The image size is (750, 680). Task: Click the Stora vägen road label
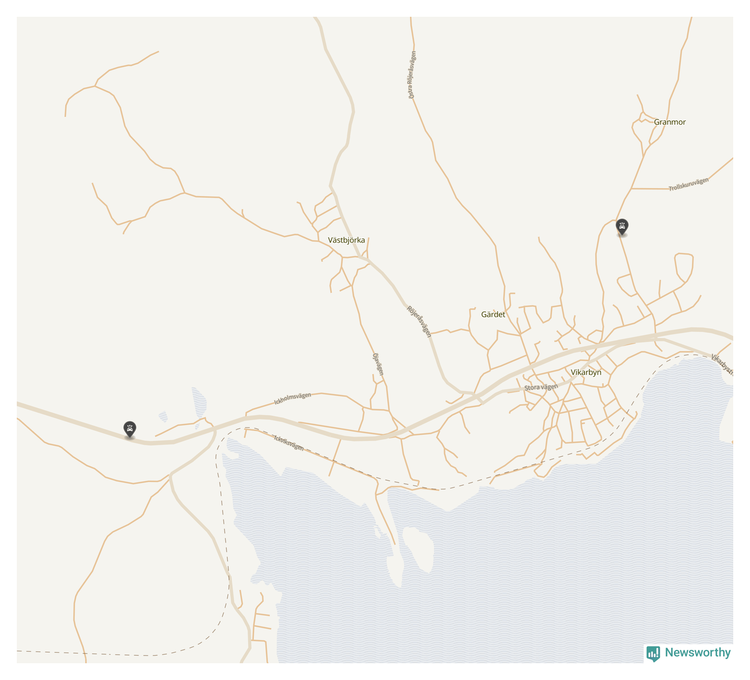pyautogui.click(x=541, y=387)
